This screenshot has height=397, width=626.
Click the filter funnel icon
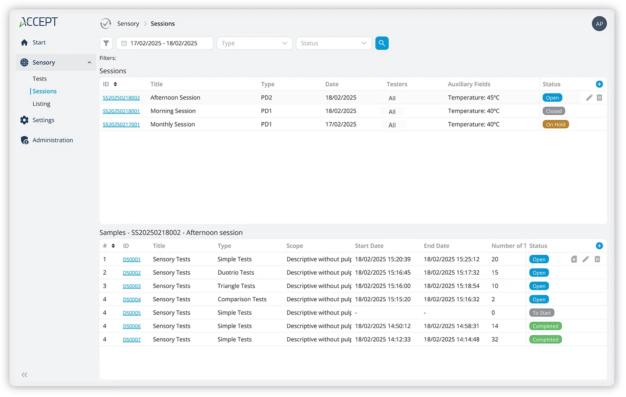pos(106,43)
